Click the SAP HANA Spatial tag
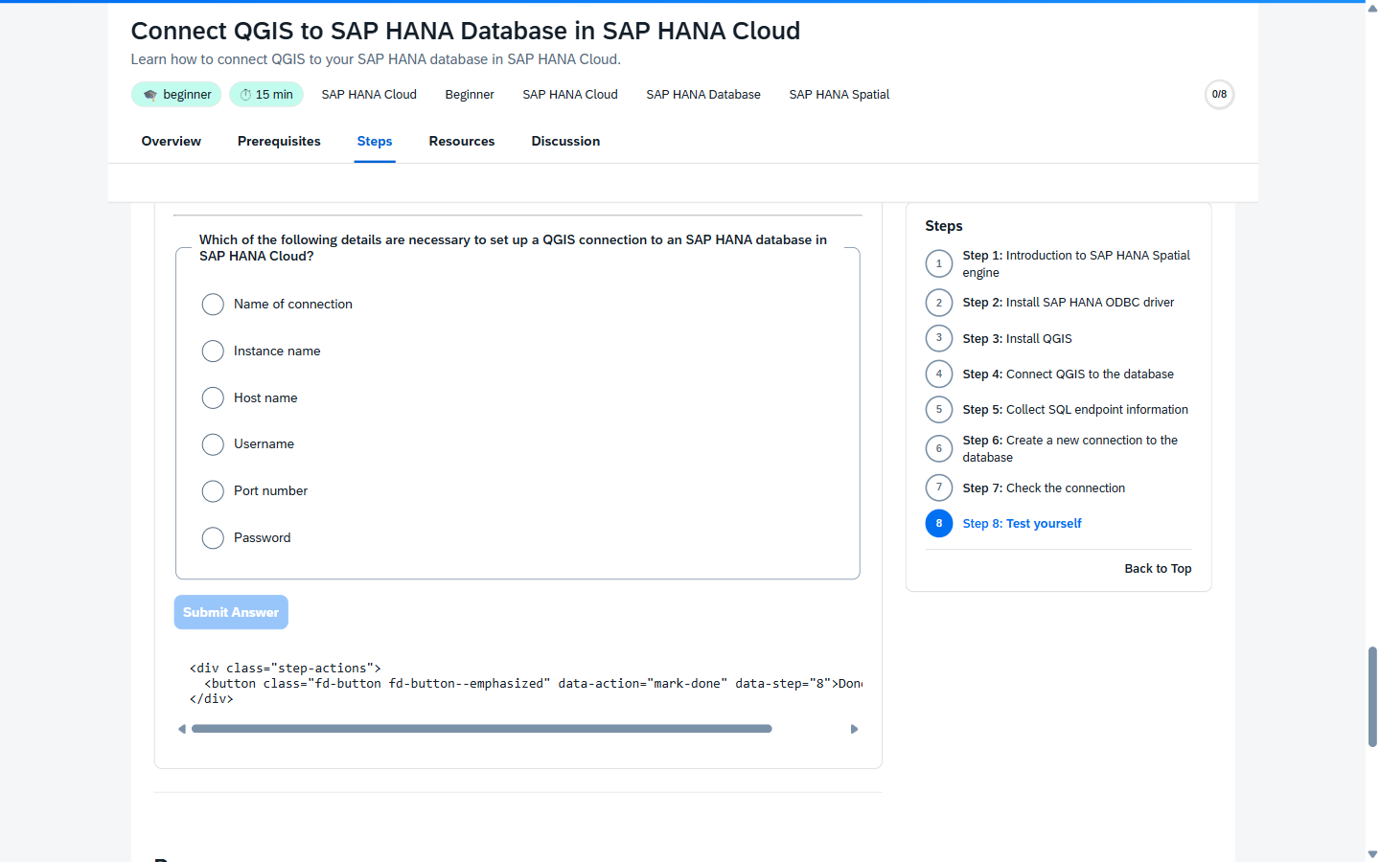Image resolution: width=1380 pixels, height=862 pixels. pos(839,95)
